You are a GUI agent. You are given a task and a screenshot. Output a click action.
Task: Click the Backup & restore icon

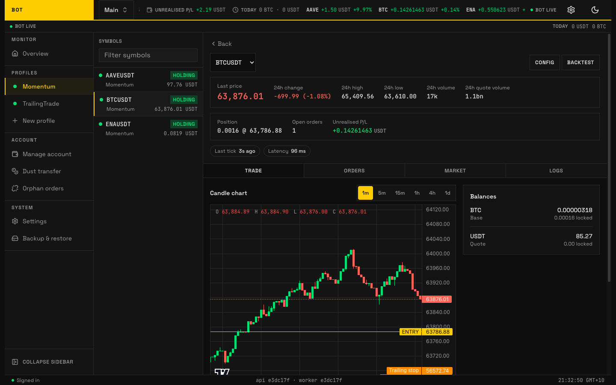(x=15, y=238)
